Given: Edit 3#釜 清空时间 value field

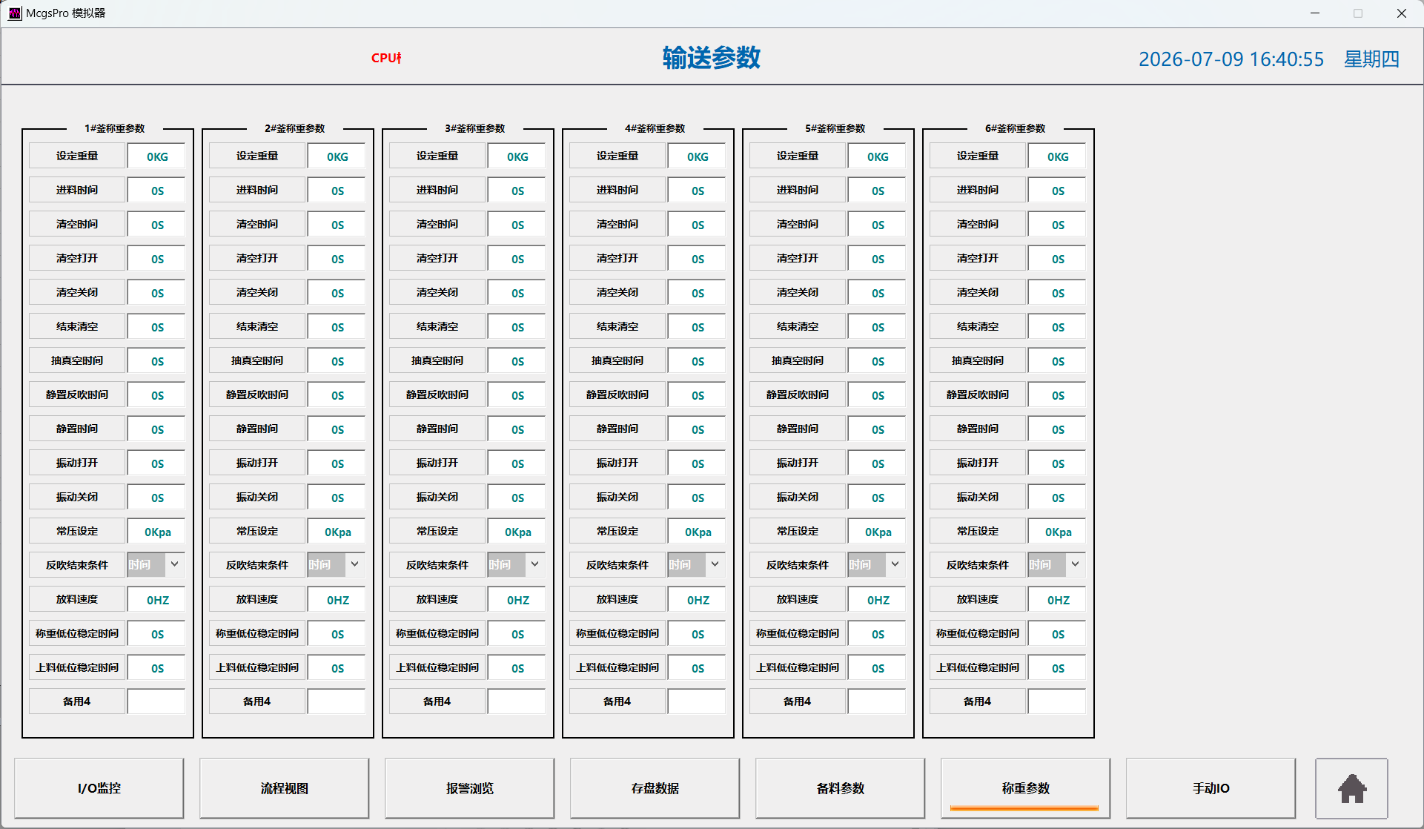Looking at the screenshot, I should pos(517,225).
